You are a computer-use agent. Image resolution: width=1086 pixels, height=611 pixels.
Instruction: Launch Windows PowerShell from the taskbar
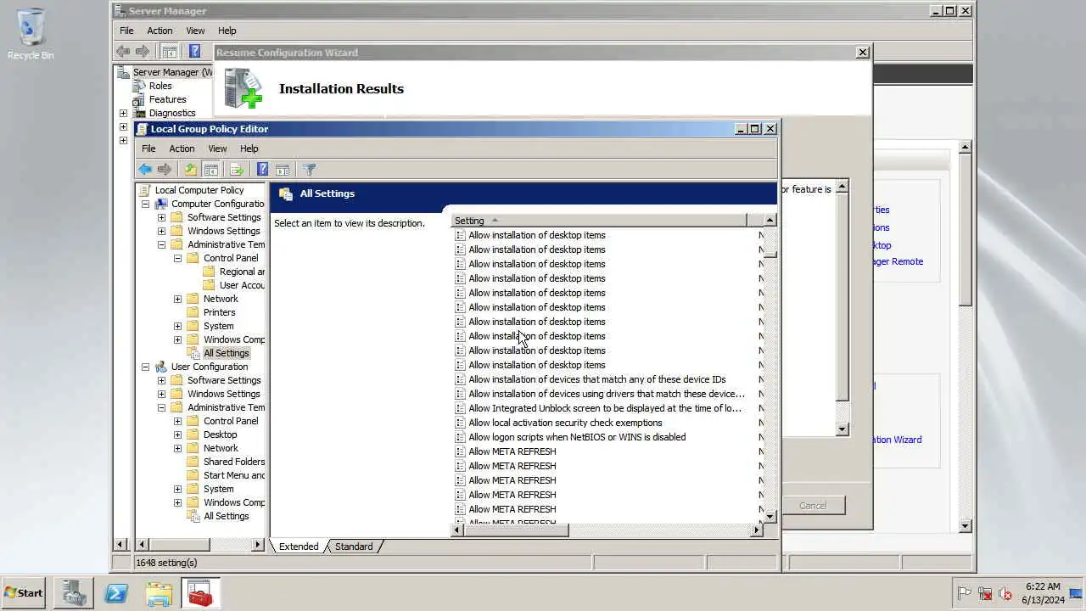coord(116,593)
